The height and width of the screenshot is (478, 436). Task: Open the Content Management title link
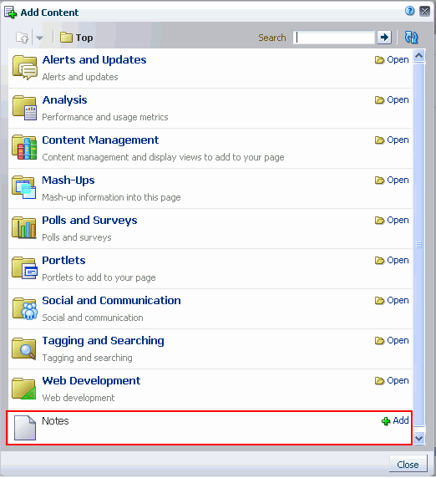pos(100,140)
